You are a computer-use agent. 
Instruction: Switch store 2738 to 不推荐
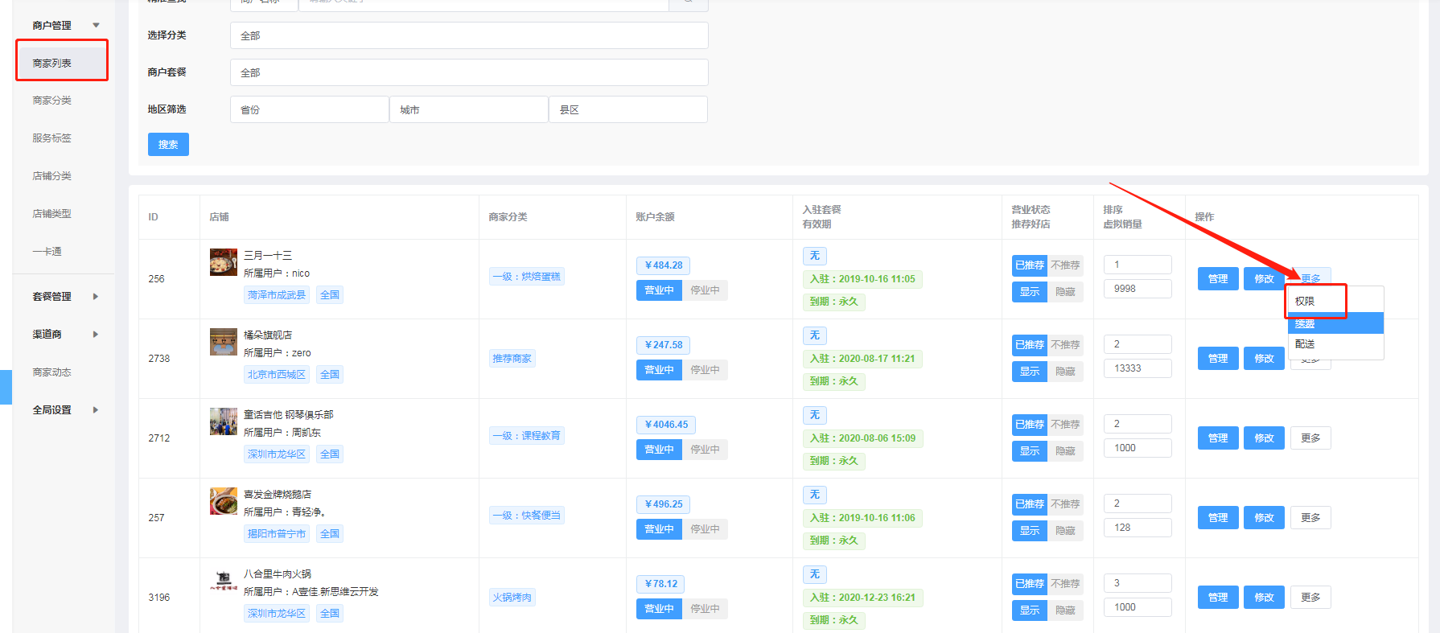(1065, 345)
